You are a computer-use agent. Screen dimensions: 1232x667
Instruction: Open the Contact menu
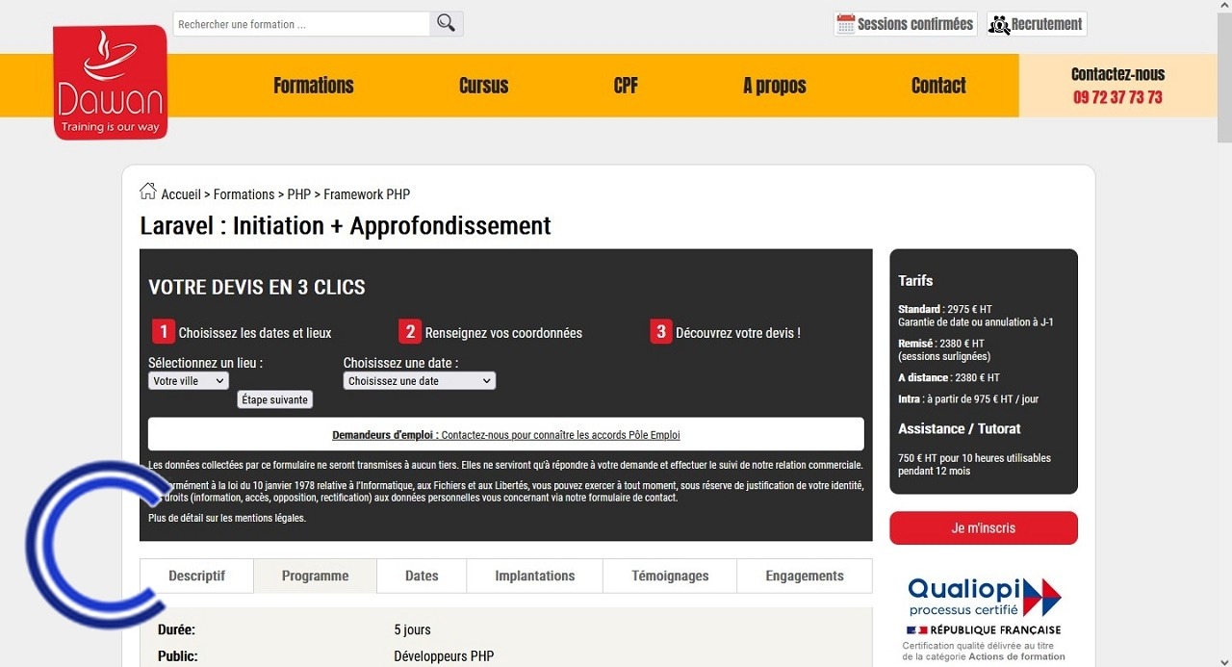coord(938,86)
